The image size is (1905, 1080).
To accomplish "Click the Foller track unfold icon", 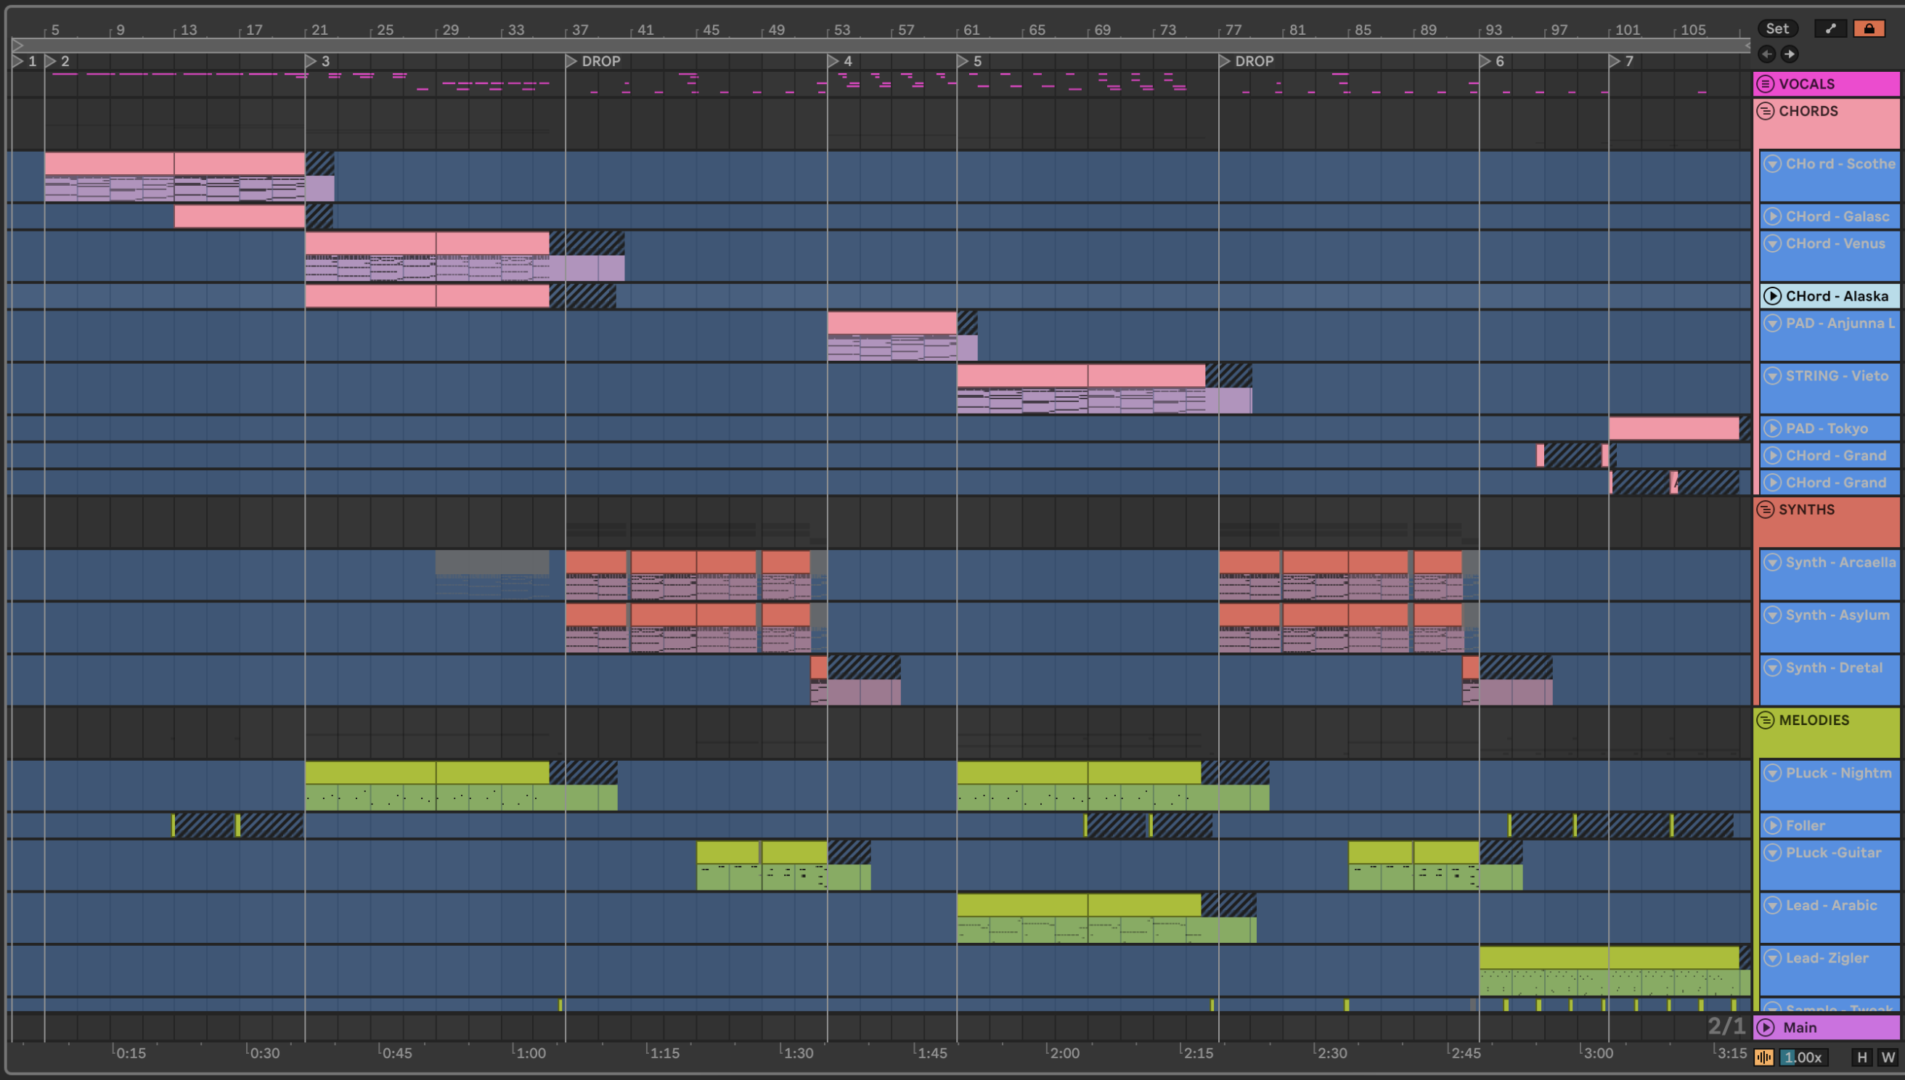I will point(1772,825).
